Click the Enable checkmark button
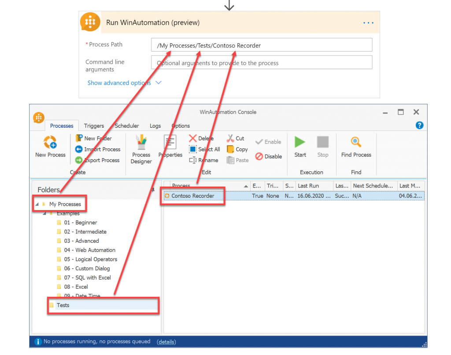This screenshot has height=355, width=451. tap(268, 142)
